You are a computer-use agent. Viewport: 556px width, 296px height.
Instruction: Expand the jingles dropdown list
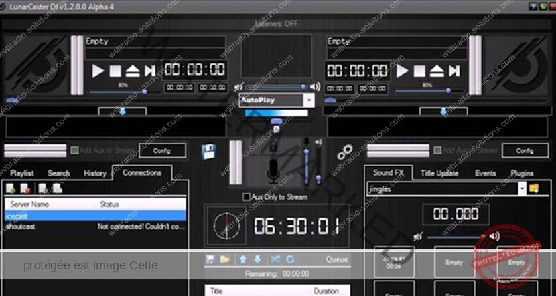coord(522,189)
